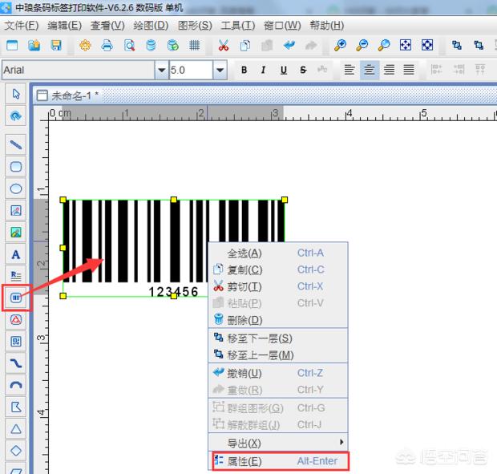Save the label with the floppy icon
The height and width of the screenshot is (474, 497).
coord(56,46)
